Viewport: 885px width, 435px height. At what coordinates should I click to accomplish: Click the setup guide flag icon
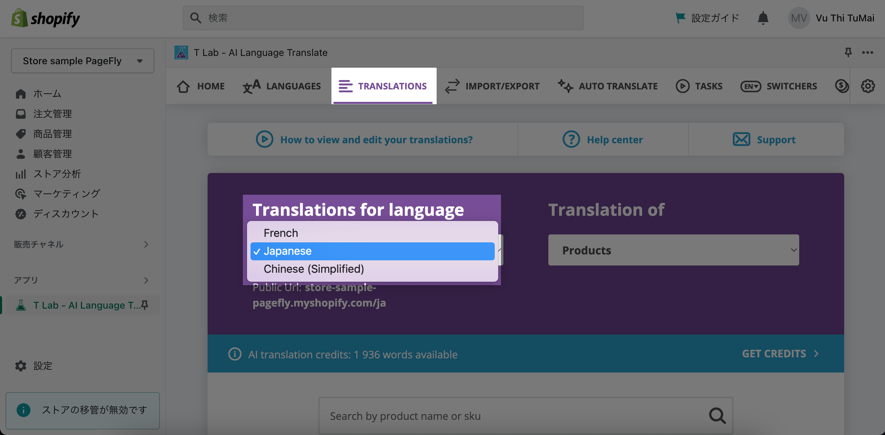681,18
